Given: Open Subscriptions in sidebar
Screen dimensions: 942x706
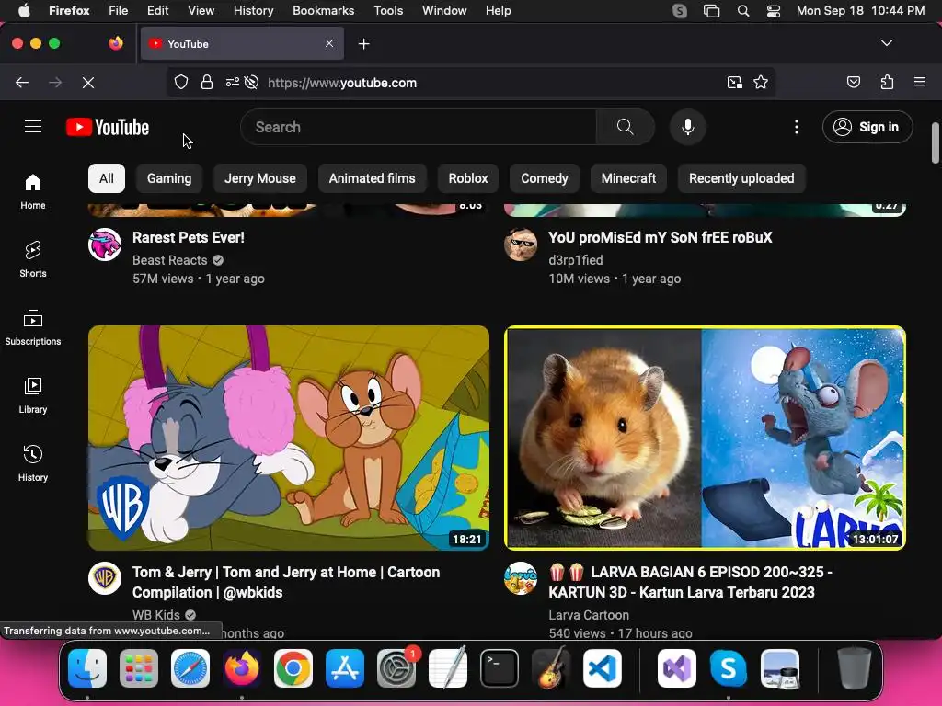Looking at the screenshot, I should click(33, 327).
